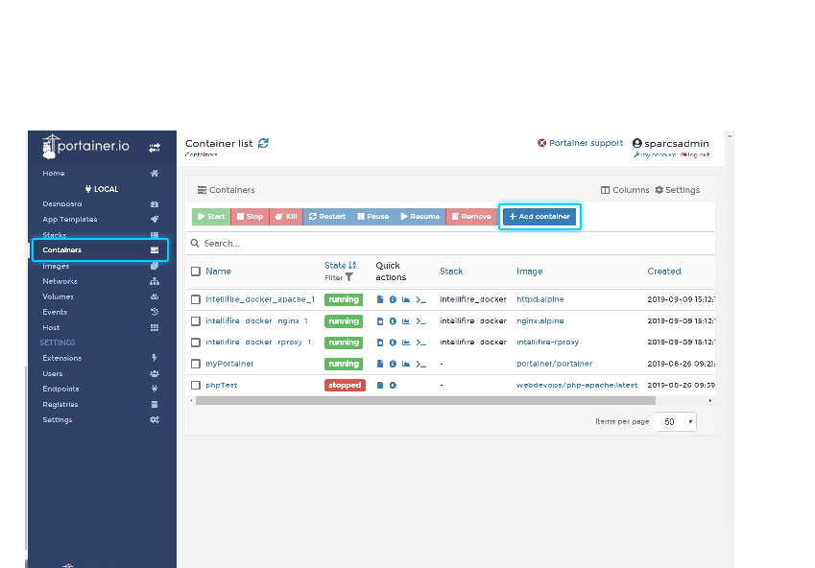
Task: Toggle the sidebar collapse arrows icon
Action: point(155,148)
